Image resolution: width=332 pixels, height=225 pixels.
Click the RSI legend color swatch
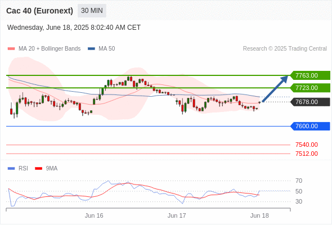tap(11, 169)
